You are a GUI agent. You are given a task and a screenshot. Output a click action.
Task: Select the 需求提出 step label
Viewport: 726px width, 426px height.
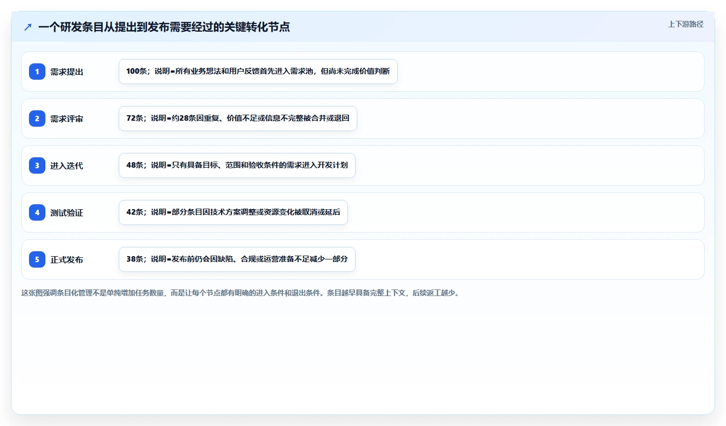67,72
